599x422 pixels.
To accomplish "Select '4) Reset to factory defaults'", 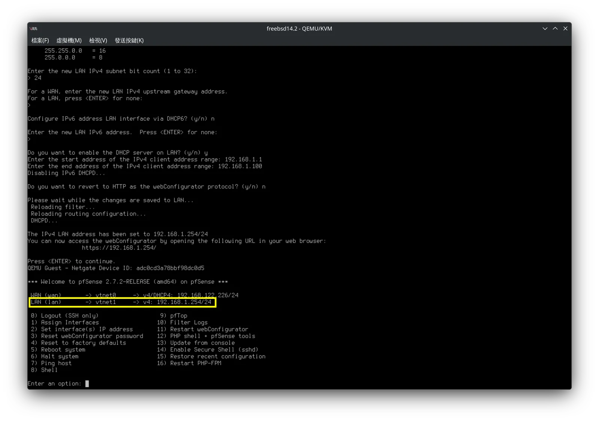I will pos(78,342).
